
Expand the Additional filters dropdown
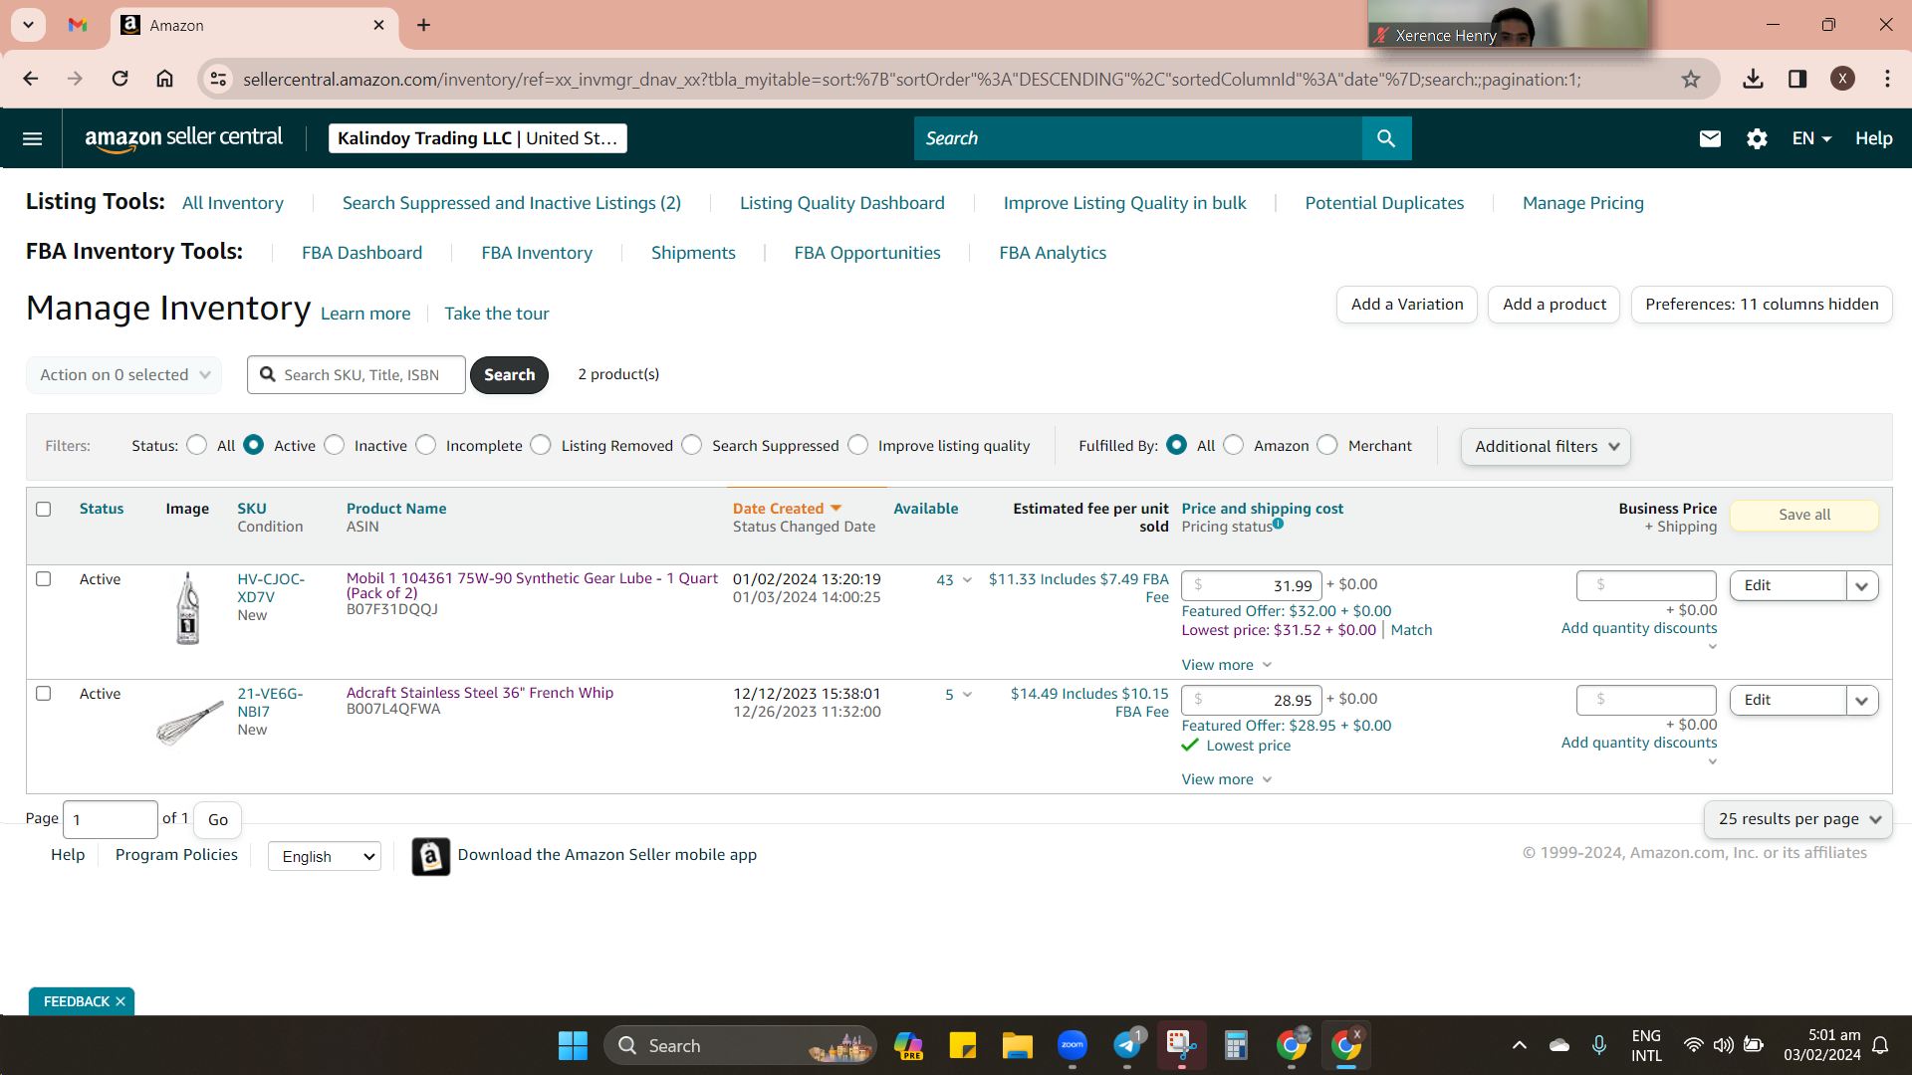pyautogui.click(x=1546, y=446)
